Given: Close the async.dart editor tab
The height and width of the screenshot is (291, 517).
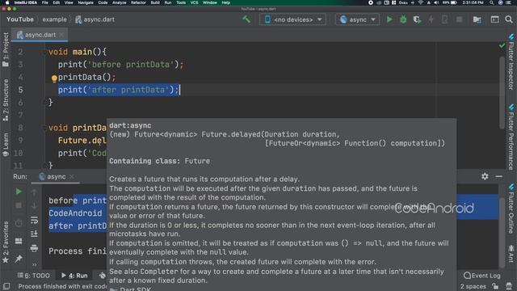Looking at the screenshot, I should [x=61, y=35].
